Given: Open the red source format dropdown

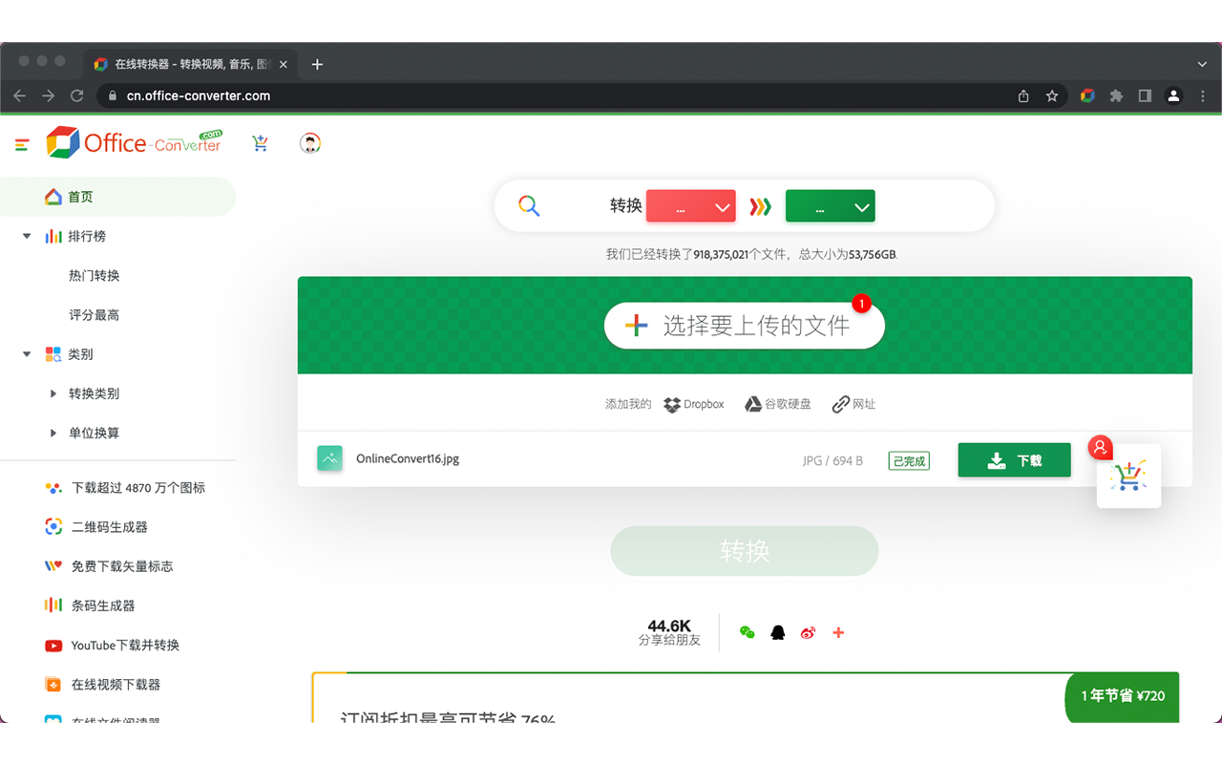Looking at the screenshot, I should coord(690,206).
